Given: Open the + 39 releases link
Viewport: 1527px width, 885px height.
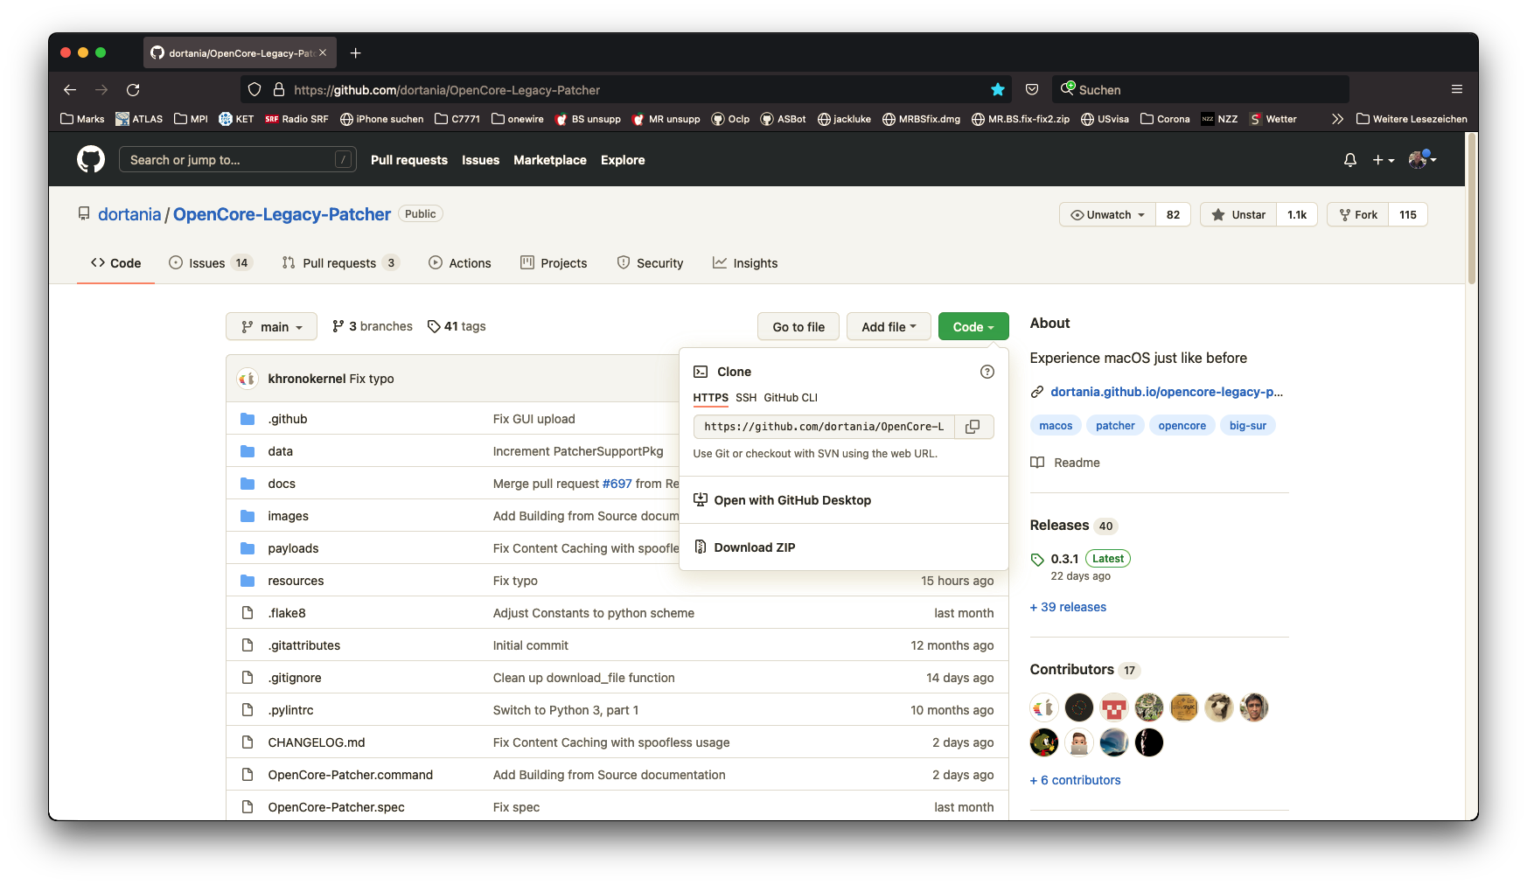Looking at the screenshot, I should [x=1068, y=607].
